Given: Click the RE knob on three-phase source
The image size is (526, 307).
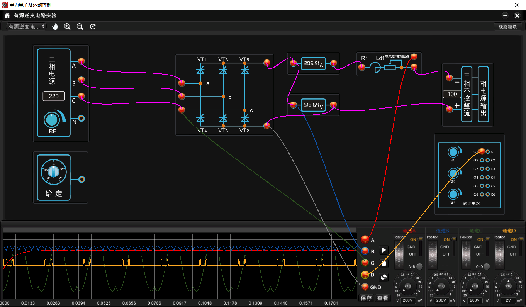Looking at the screenshot, I should tap(52, 120).
